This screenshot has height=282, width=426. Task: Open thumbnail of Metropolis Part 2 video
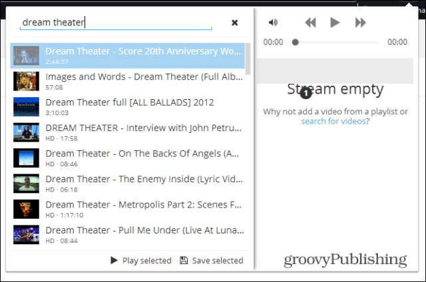(26, 209)
